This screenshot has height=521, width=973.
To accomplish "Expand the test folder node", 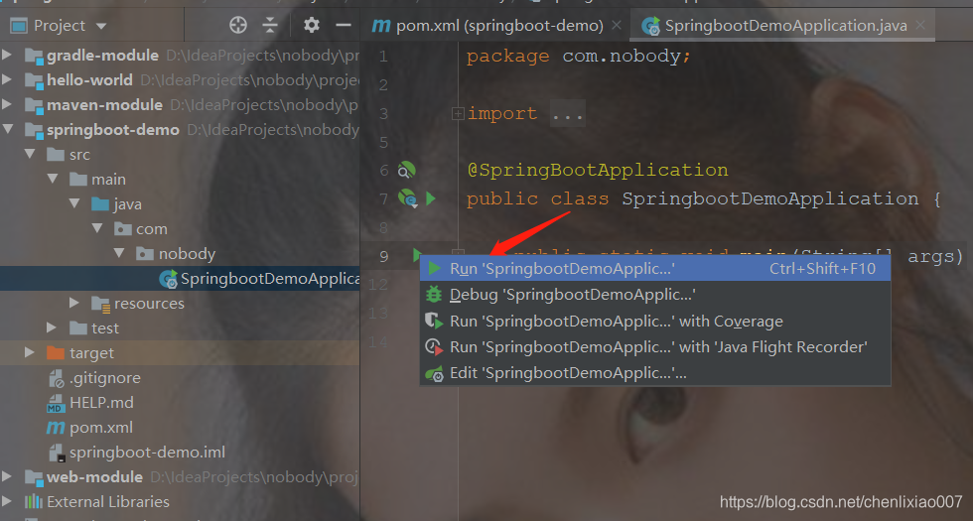I will pyautogui.click(x=52, y=327).
